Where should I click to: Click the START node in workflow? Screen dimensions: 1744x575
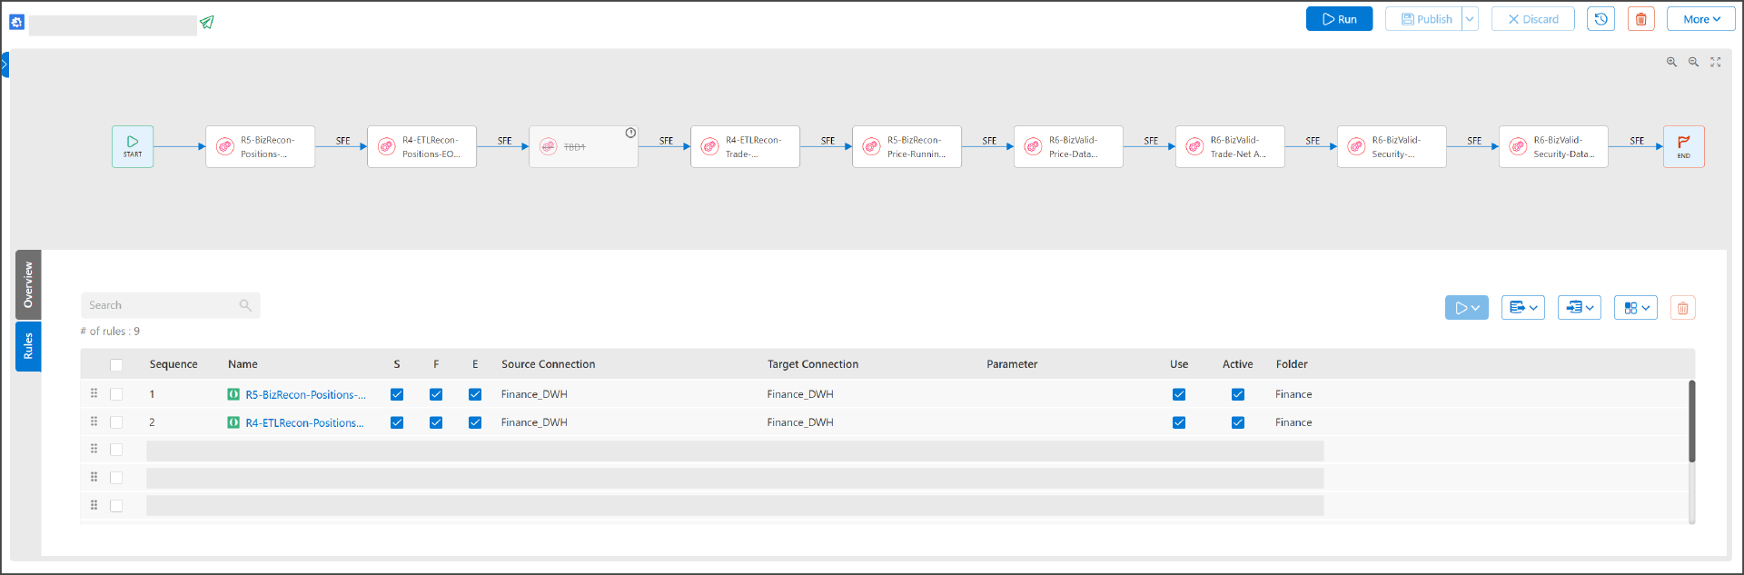tap(133, 146)
